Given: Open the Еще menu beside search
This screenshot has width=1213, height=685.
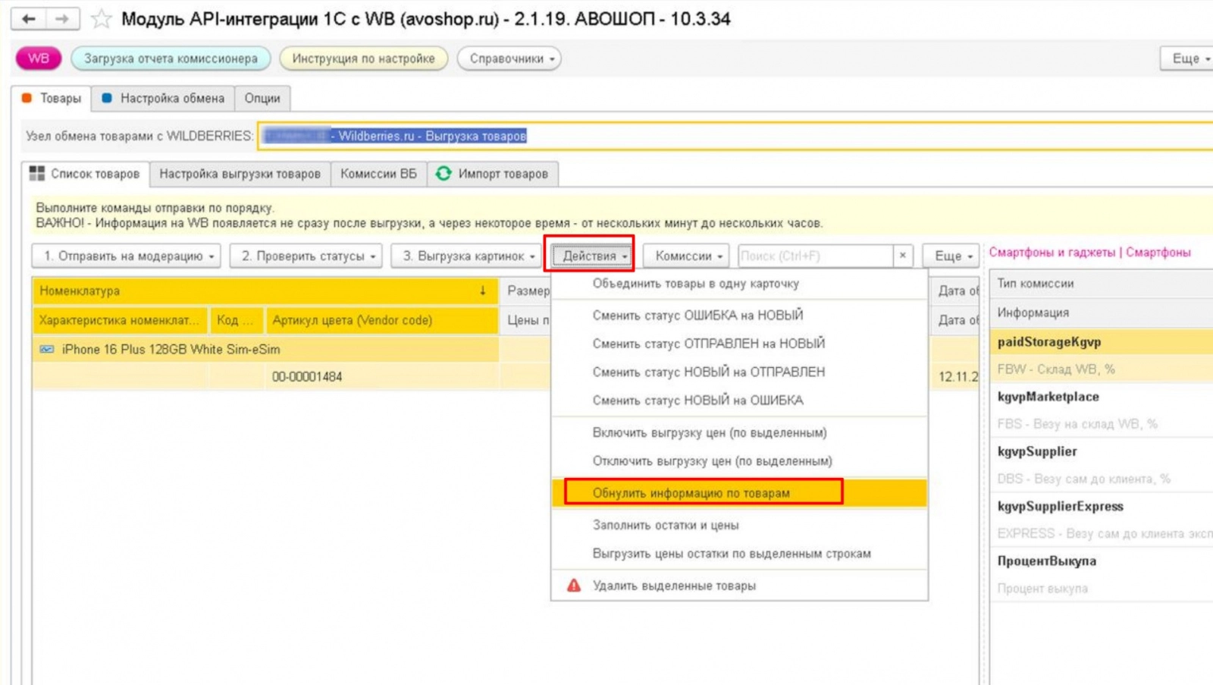Looking at the screenshot, I should 951,256.
